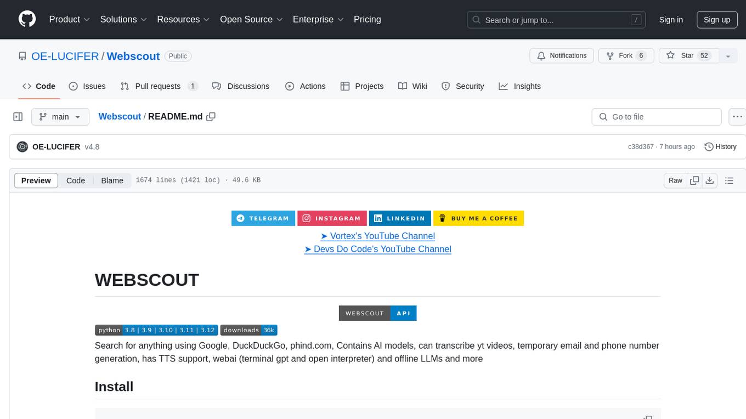Click the LinkedIn badge

tap(400, 218)
